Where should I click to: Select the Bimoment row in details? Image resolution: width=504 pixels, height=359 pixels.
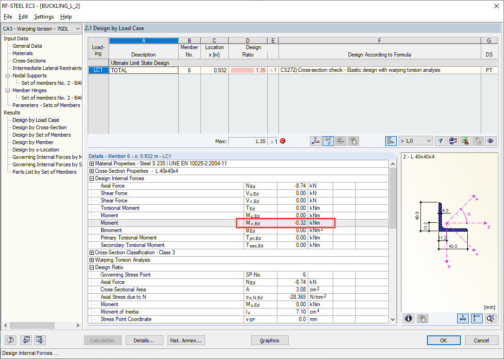click(x=238, y=230)
